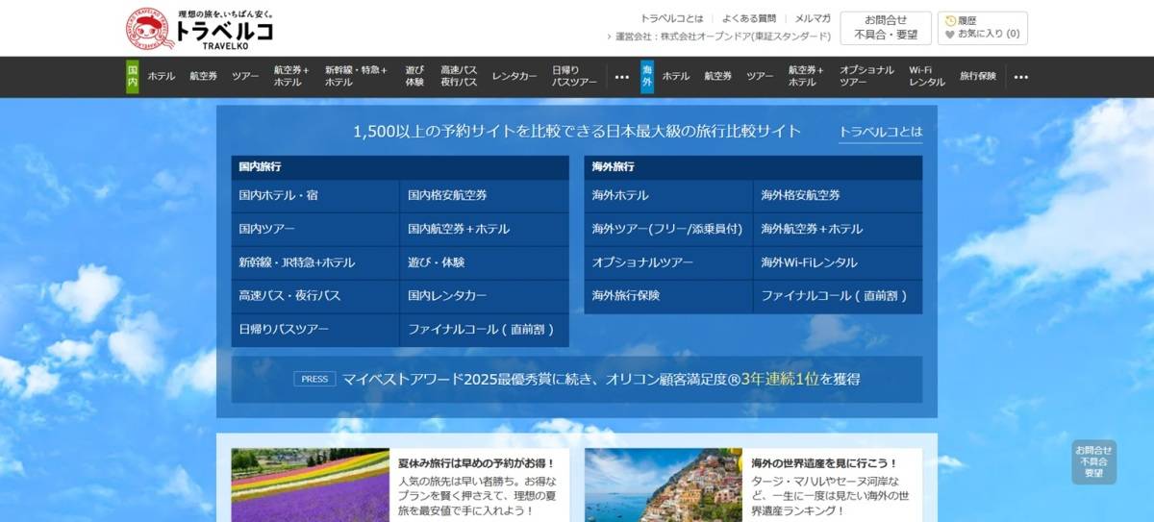
Task: Open overseas 航空券 in top nav
Action: tap(718, 77)
